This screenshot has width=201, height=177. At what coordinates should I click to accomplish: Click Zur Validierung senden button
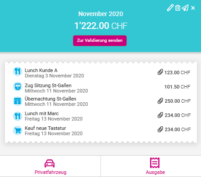(100, 40)
